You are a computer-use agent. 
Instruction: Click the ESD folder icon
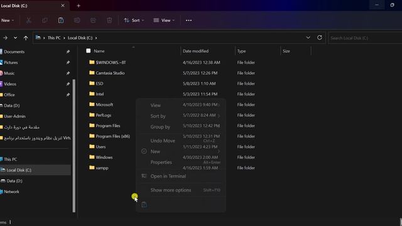coord(92,83)
